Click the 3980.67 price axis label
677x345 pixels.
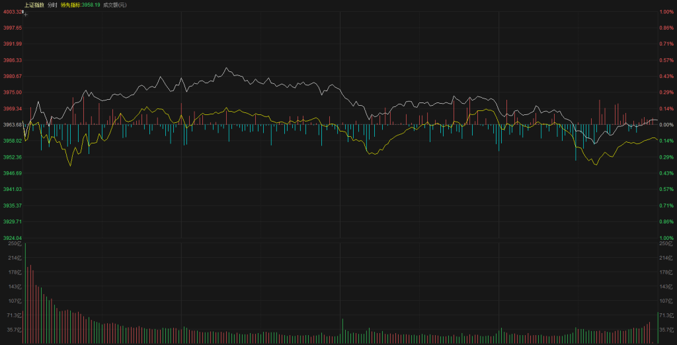tap(12, 76)
